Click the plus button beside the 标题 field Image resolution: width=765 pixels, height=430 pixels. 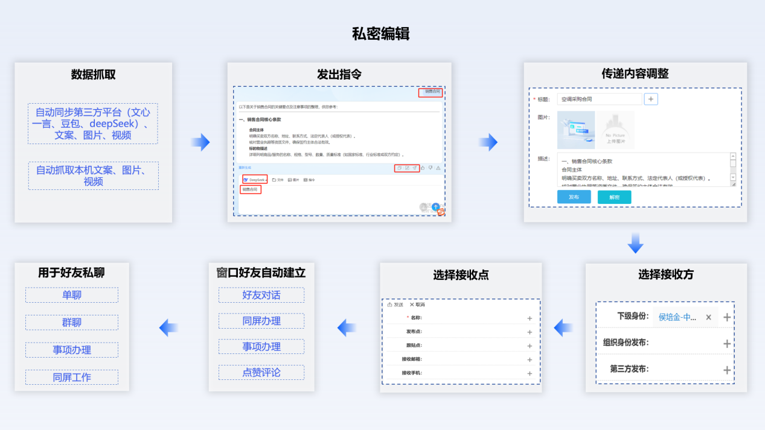point(650,99)
